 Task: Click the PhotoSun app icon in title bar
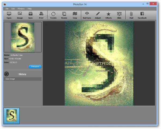click(x=5, y=4)
